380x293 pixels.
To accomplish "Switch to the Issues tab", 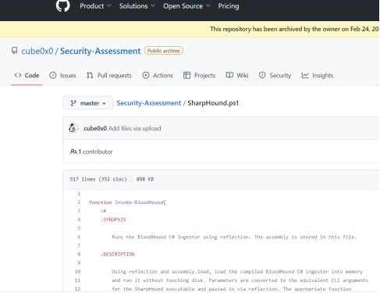I will (62, 76).
